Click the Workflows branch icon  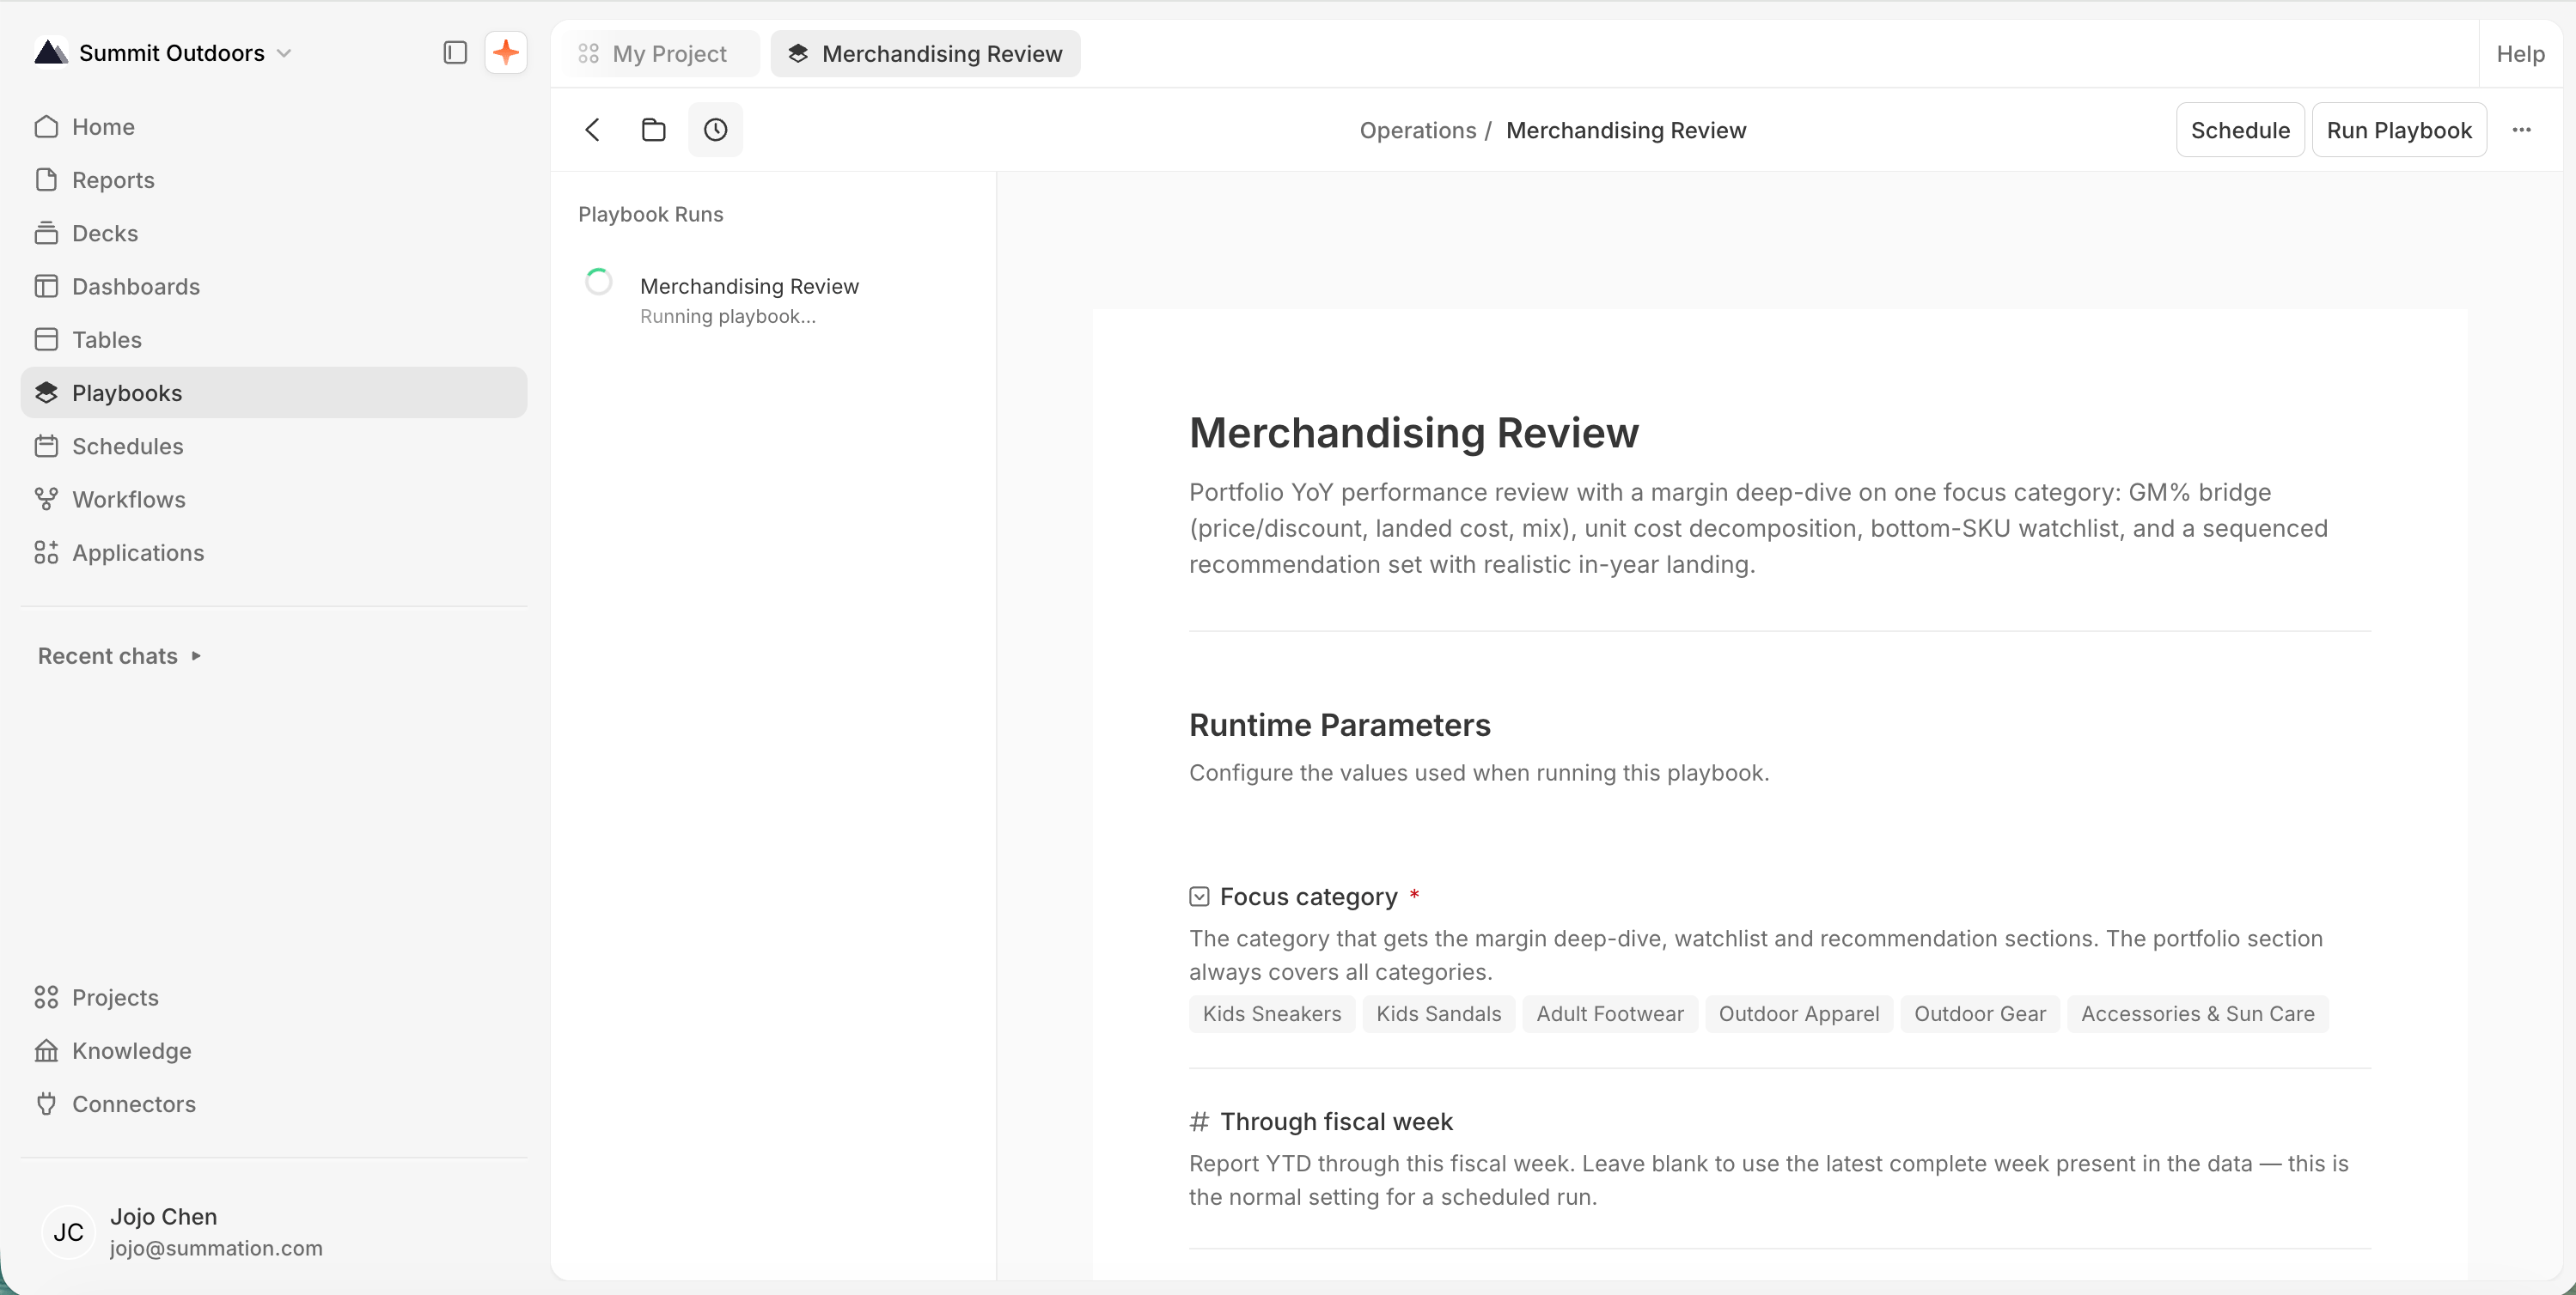click(46, 500)
